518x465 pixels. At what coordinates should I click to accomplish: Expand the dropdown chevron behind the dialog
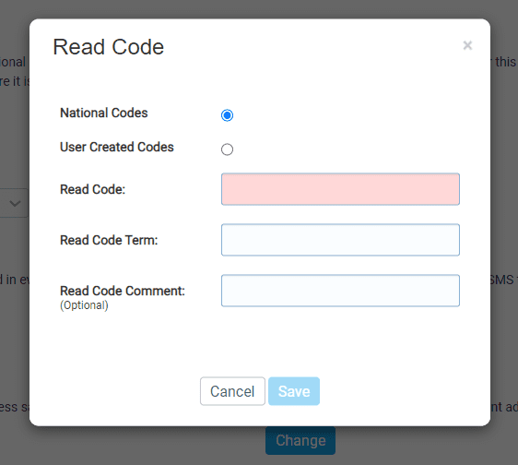coord(15,203)
